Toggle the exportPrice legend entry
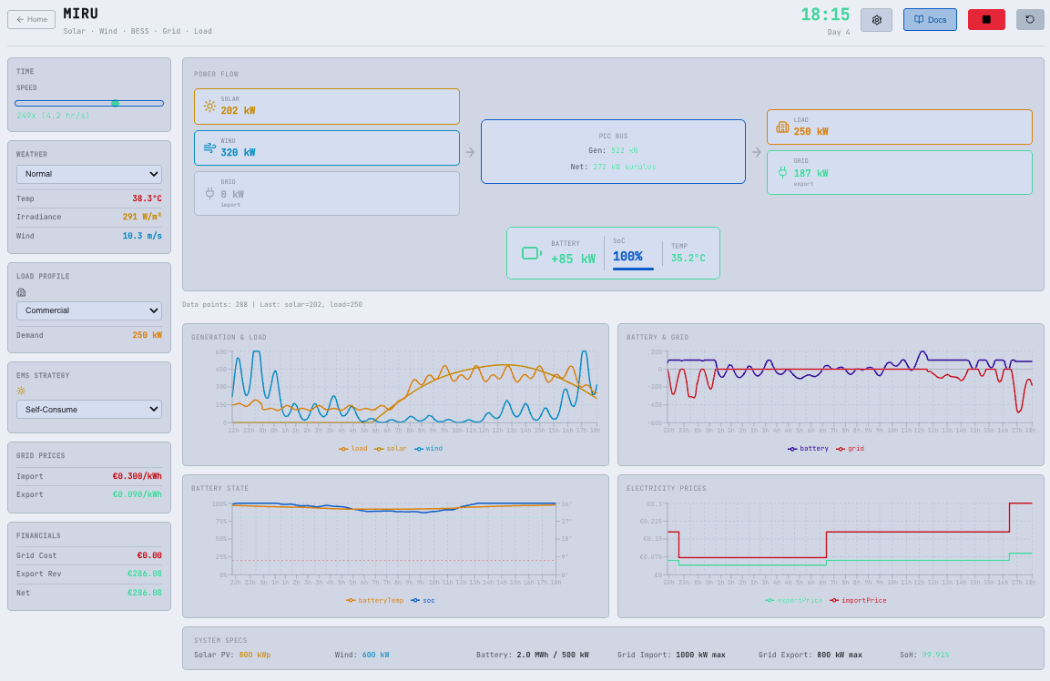The image size is (1050, 681). [793, 601]
